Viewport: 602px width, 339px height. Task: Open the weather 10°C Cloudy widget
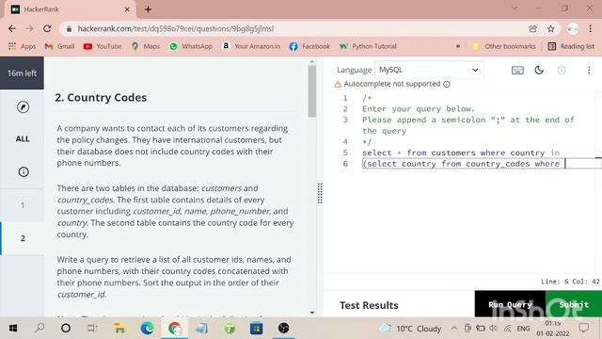point(410,329)
